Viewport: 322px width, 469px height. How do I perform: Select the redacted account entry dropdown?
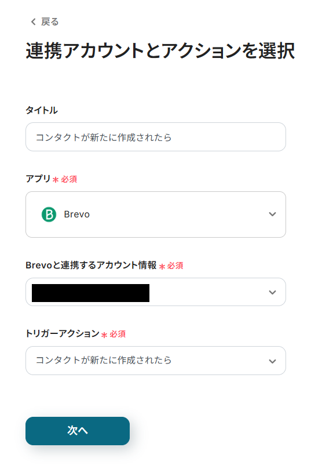click(156, 292)
